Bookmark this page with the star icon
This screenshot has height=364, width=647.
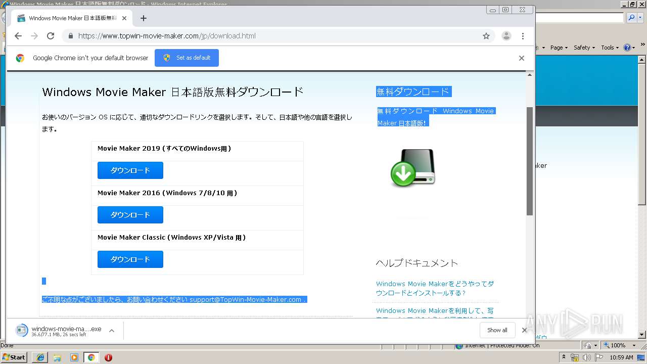(x=486, y=36)
